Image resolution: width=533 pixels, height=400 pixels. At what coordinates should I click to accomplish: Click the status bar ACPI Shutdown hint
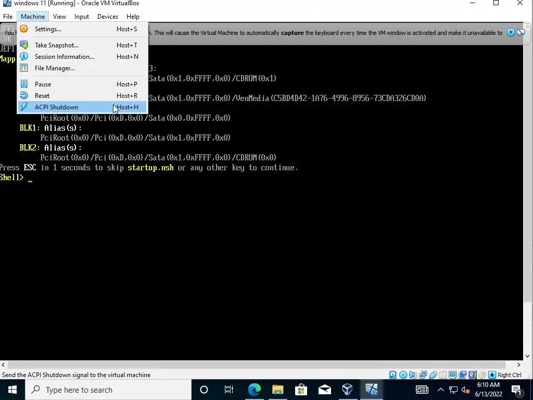click(x=77, y=375)
